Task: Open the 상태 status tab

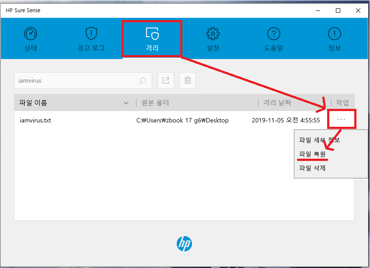Action: [x=31, y=39]
